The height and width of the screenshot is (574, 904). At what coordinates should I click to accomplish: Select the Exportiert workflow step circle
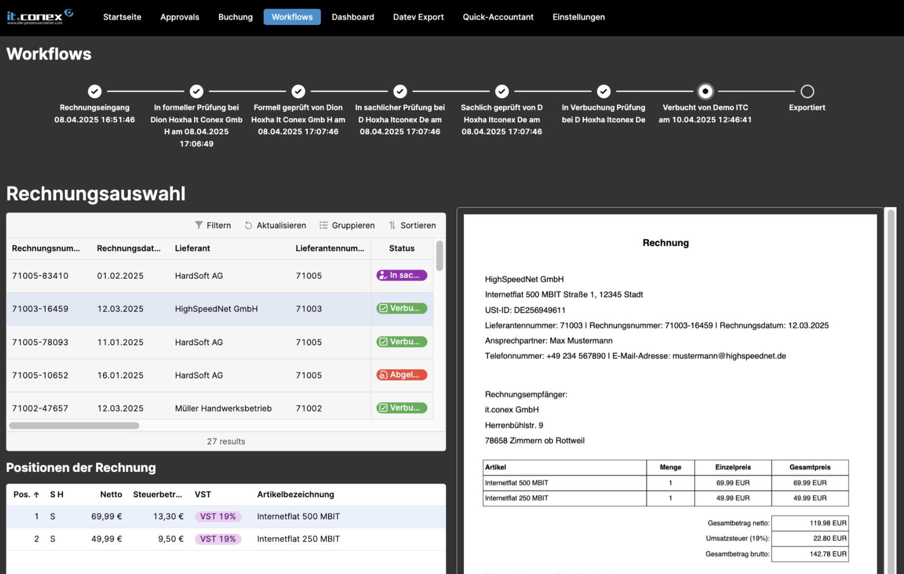tap(807, 91)
